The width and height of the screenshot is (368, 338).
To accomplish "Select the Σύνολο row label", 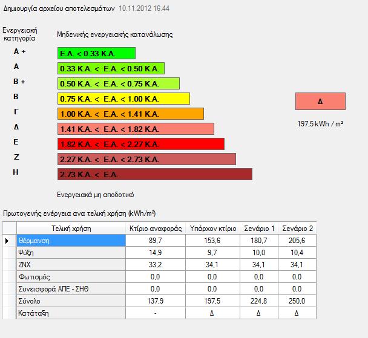I will pos(71,301).
